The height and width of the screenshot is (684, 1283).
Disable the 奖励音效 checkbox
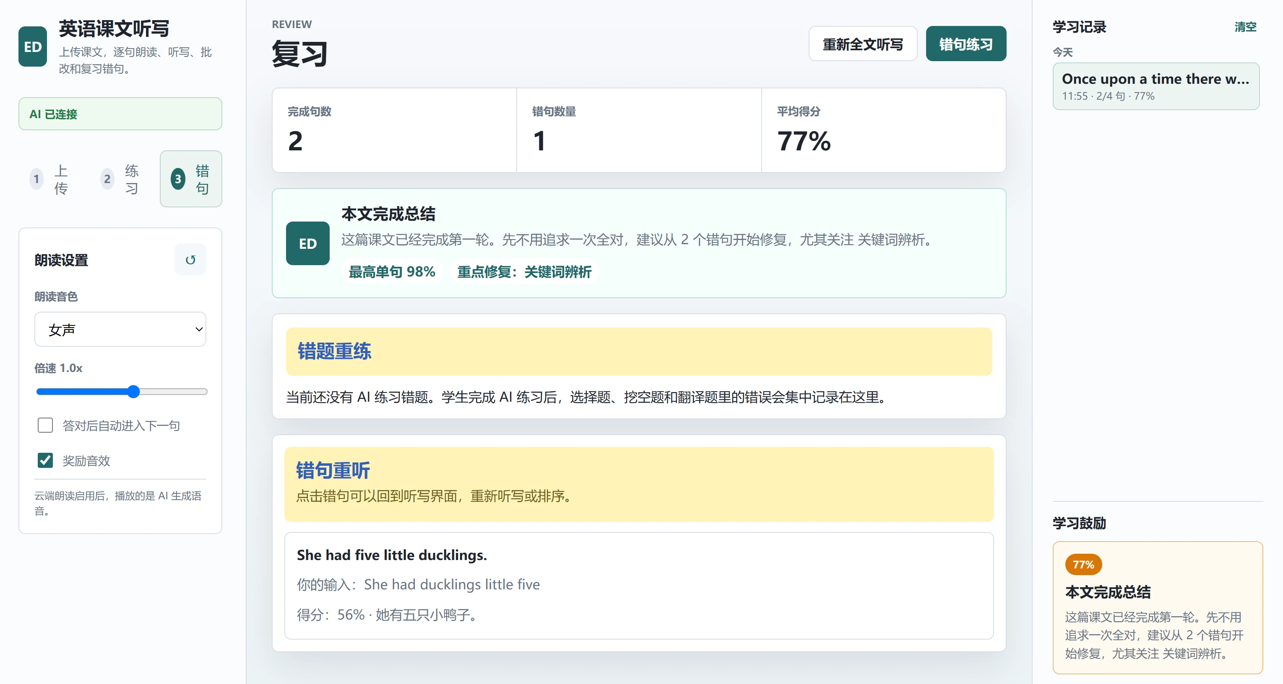(45, 461)
